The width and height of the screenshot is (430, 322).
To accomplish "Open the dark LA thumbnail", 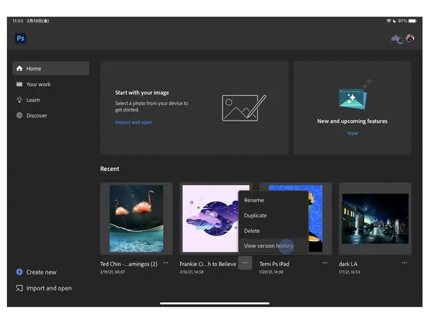I will [x=375, y=218].
